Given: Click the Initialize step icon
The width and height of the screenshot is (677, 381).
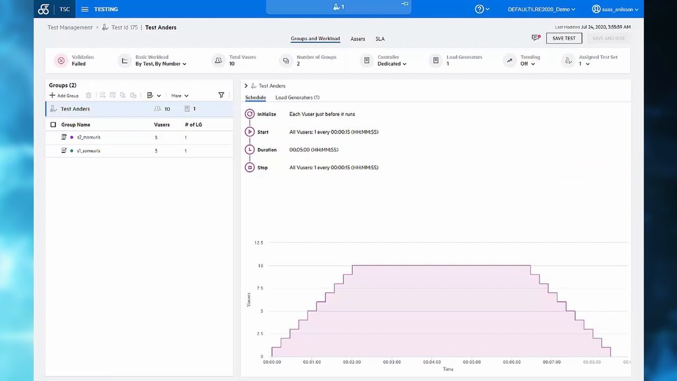Looking at the screenshot, I should [250, 114].
